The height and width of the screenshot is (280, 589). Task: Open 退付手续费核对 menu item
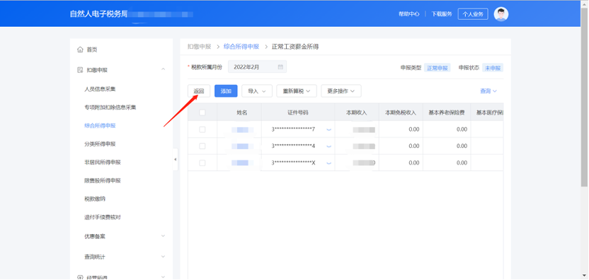(103, 217)
